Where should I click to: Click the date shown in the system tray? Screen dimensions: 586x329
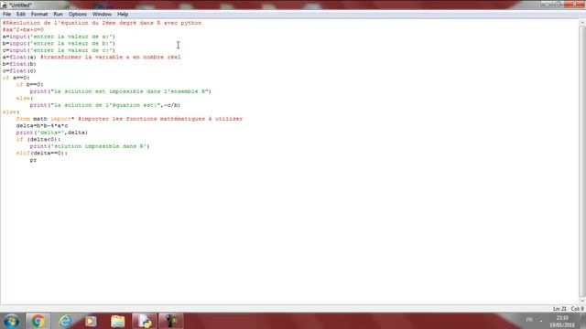click(562, 325)
